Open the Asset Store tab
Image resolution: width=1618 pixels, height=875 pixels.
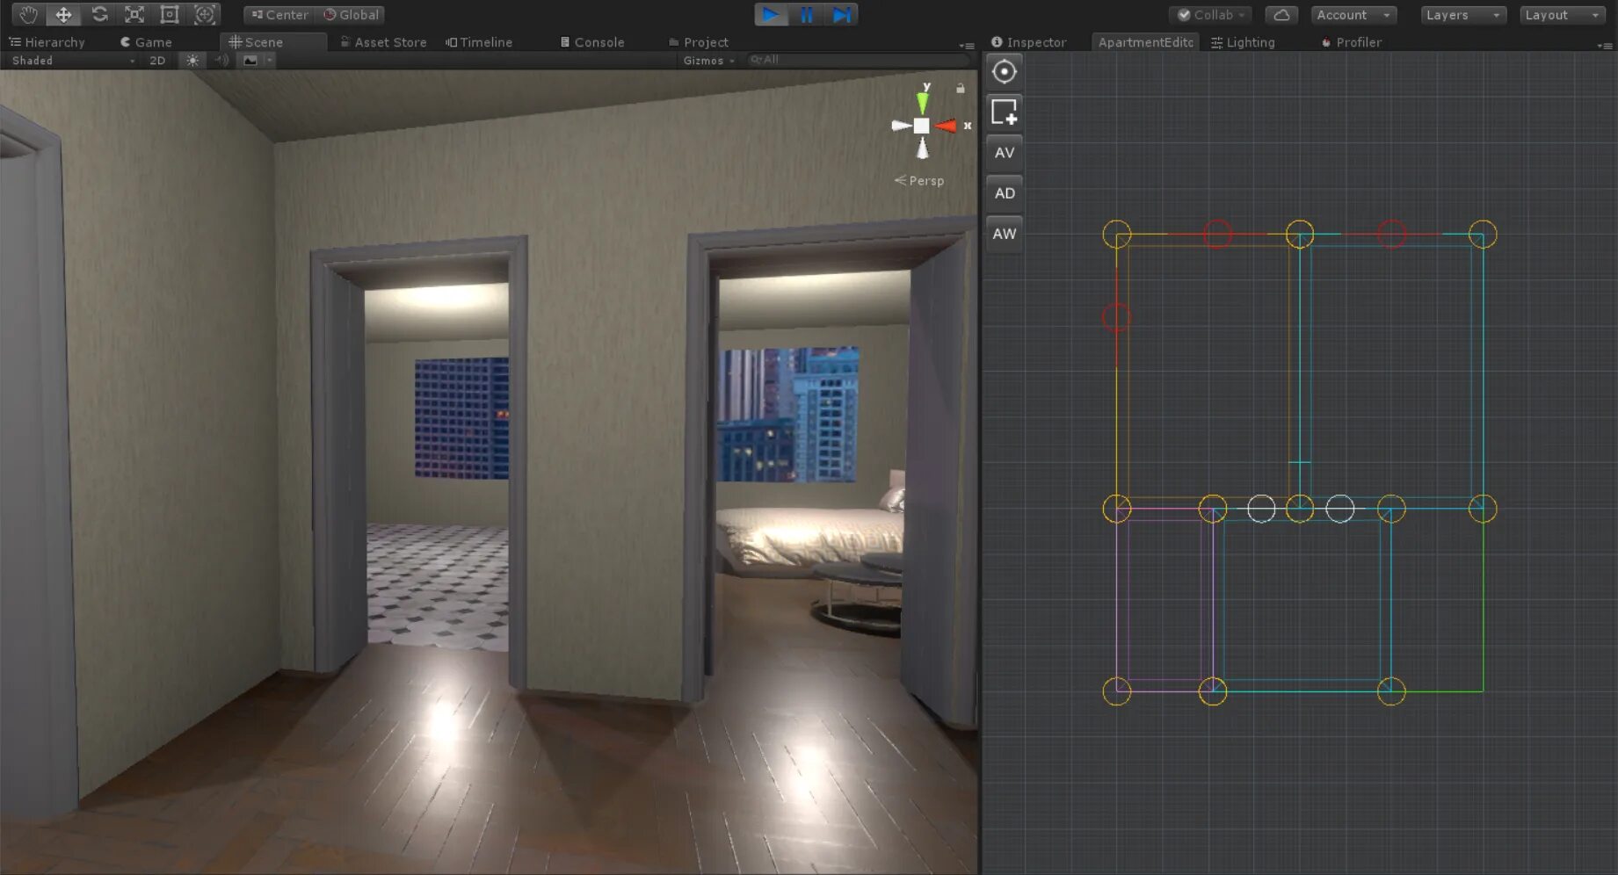[383, 42]
